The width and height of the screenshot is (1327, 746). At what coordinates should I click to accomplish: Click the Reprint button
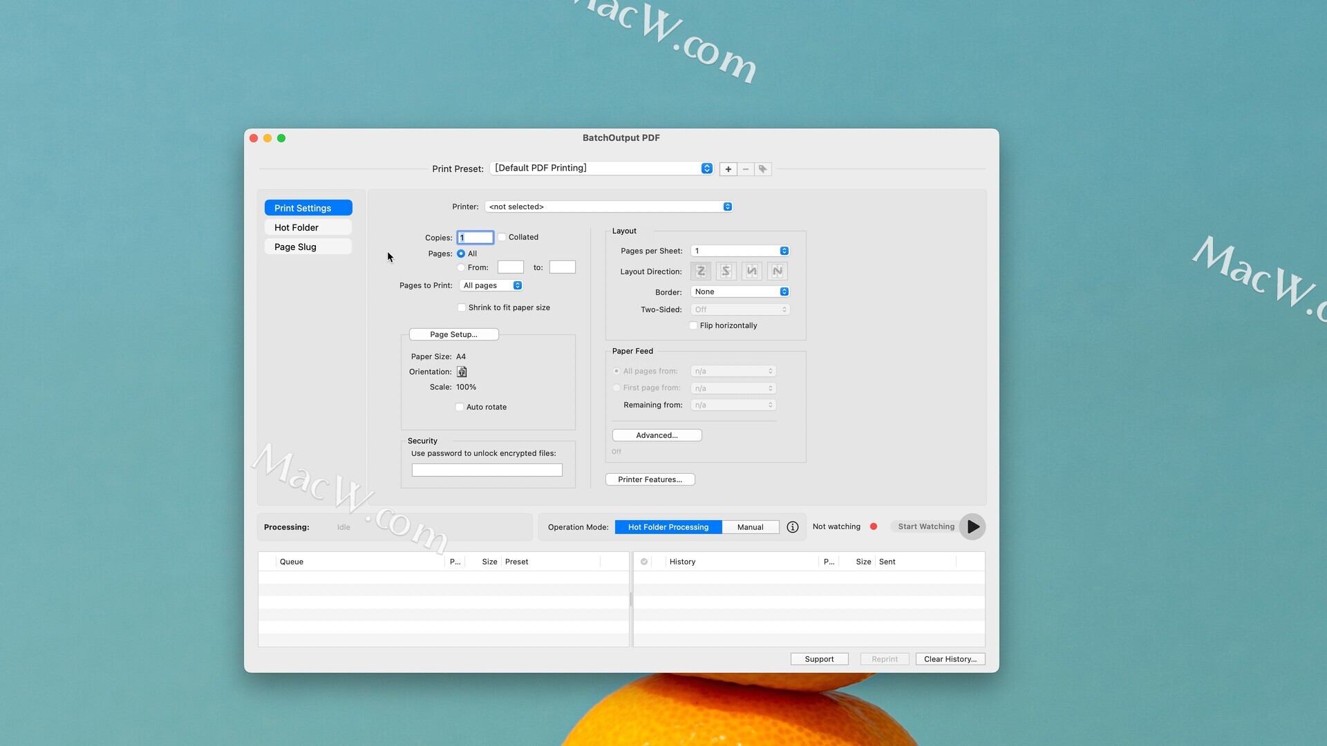[x=885, y=659]
